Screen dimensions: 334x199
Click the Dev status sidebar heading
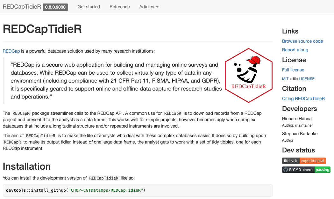click(x=298, y=150)
